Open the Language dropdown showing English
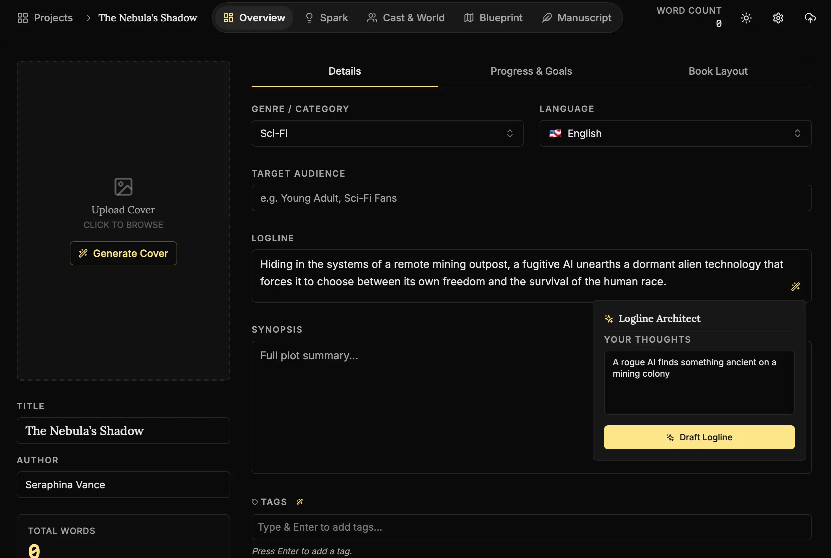The image size is (831, 558). (675, 133)
